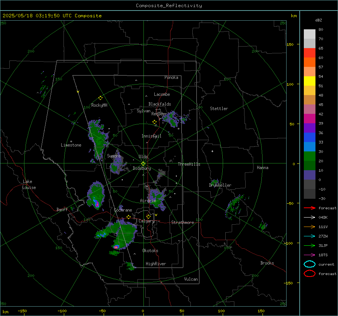
Task: Click yellow diamond marker near Cochrane
Action: click(x=128, y=217)
